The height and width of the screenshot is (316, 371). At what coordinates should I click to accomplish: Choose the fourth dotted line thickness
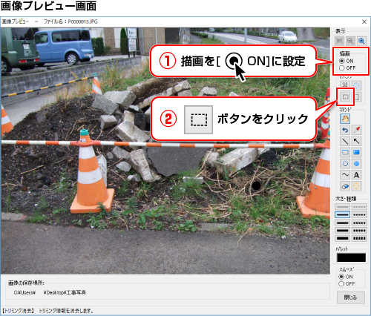click(x=359, y=231)
